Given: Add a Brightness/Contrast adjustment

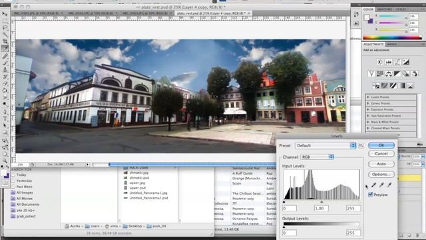Looking at the screenshot, I should 380,62.
